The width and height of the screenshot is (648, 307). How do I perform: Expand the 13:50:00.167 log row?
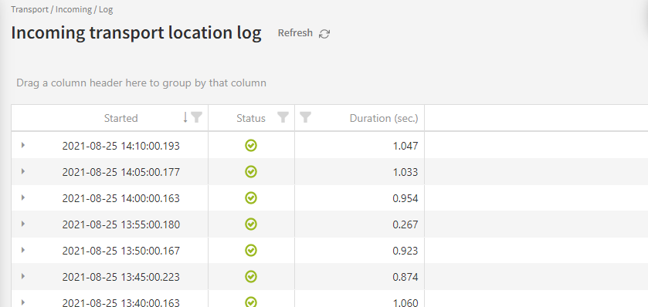23,250
